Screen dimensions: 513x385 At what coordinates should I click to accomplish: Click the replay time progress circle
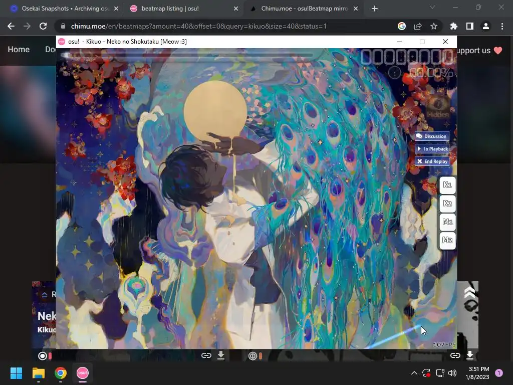click(x=395, y=73)
